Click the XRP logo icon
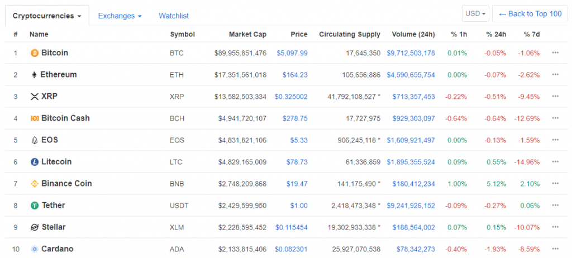 [x=34, y=97]
